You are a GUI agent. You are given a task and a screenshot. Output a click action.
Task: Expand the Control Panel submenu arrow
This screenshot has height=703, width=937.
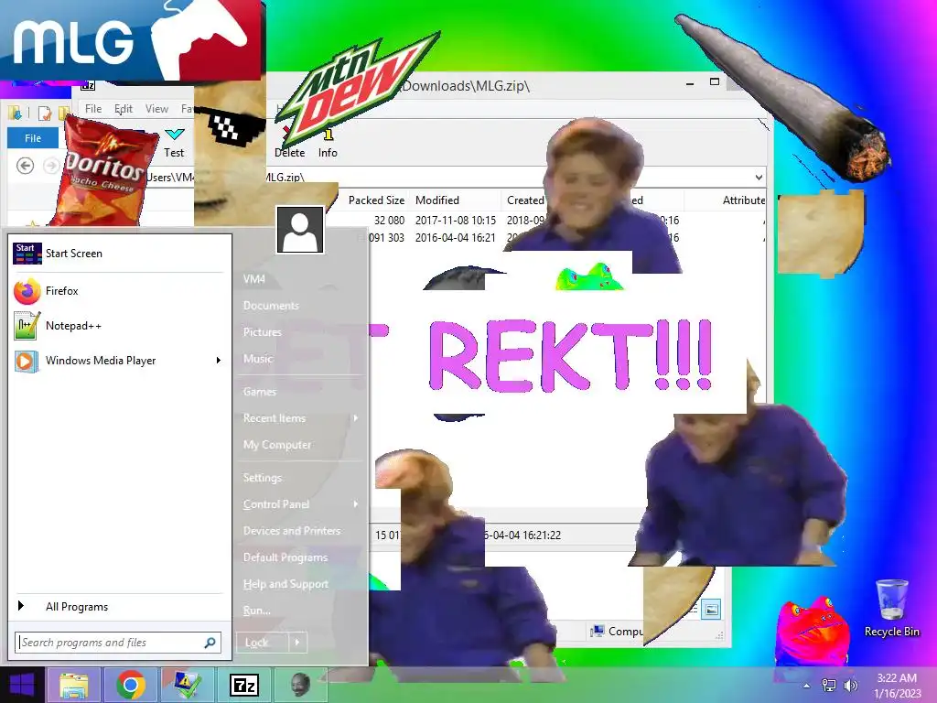tap(356, 504)
